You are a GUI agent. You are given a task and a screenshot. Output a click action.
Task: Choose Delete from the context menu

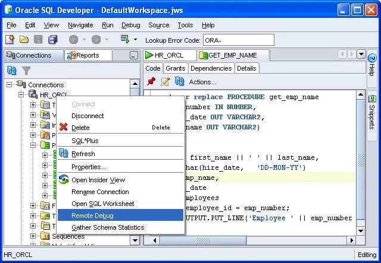point(120,128)
